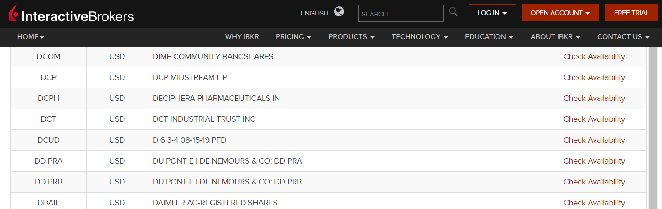Open the Home menu
The height and width of the screenshot is (209, 662).
[x=31, y=37]
